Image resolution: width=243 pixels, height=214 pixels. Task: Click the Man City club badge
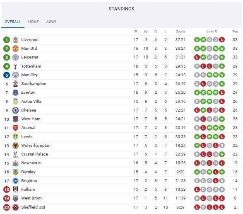click(15, 75)
